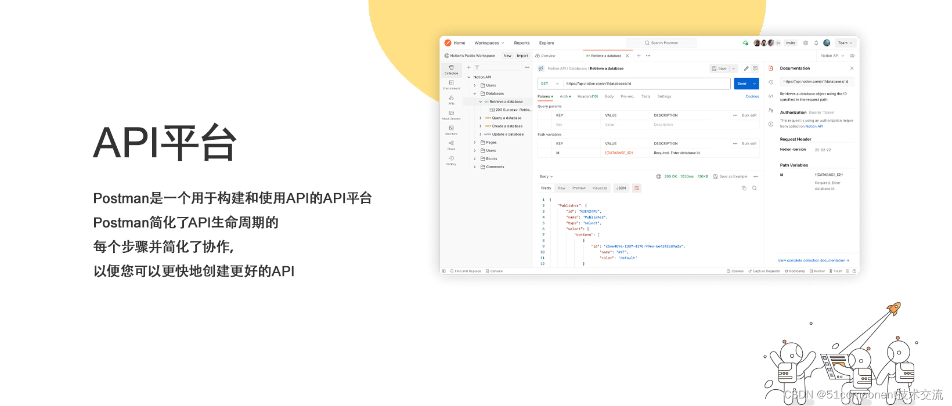
Task: Open the Mock Servers sidebar panel
Action: 451,115
